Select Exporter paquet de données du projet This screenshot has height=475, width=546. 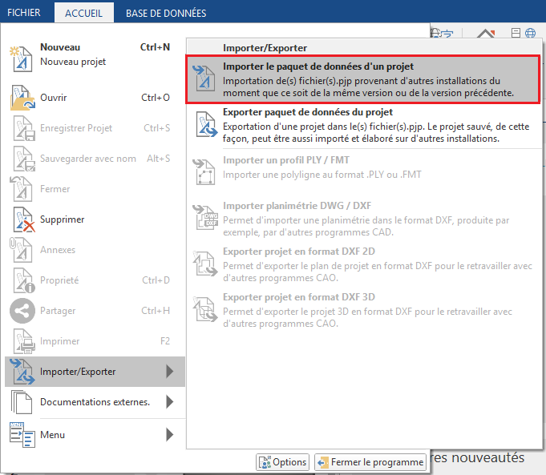click(364, 125)
